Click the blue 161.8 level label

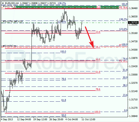pos(124,4)
